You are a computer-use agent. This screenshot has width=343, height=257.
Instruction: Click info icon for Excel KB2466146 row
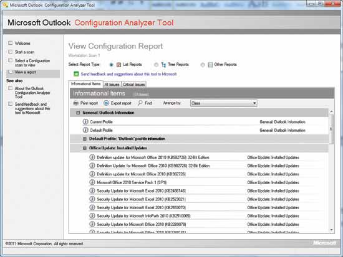92,190
